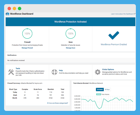Click Month's Brute Force value 283

click(38, 98)
